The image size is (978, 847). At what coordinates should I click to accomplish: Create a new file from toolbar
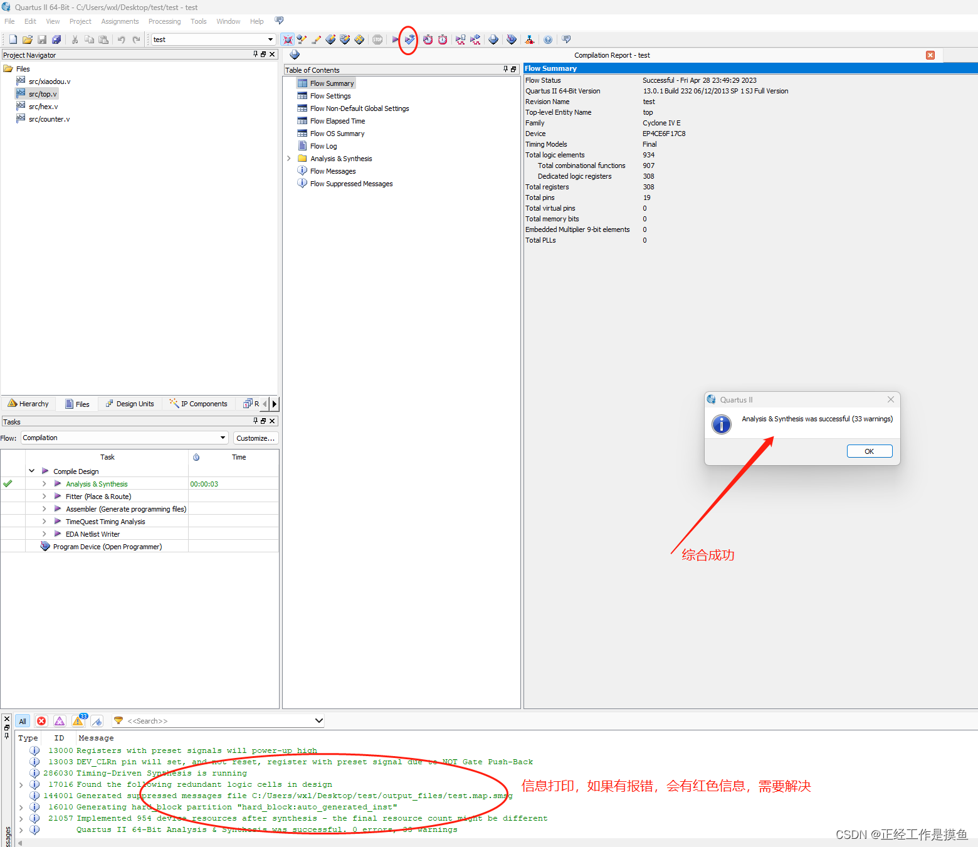(13, 39)
